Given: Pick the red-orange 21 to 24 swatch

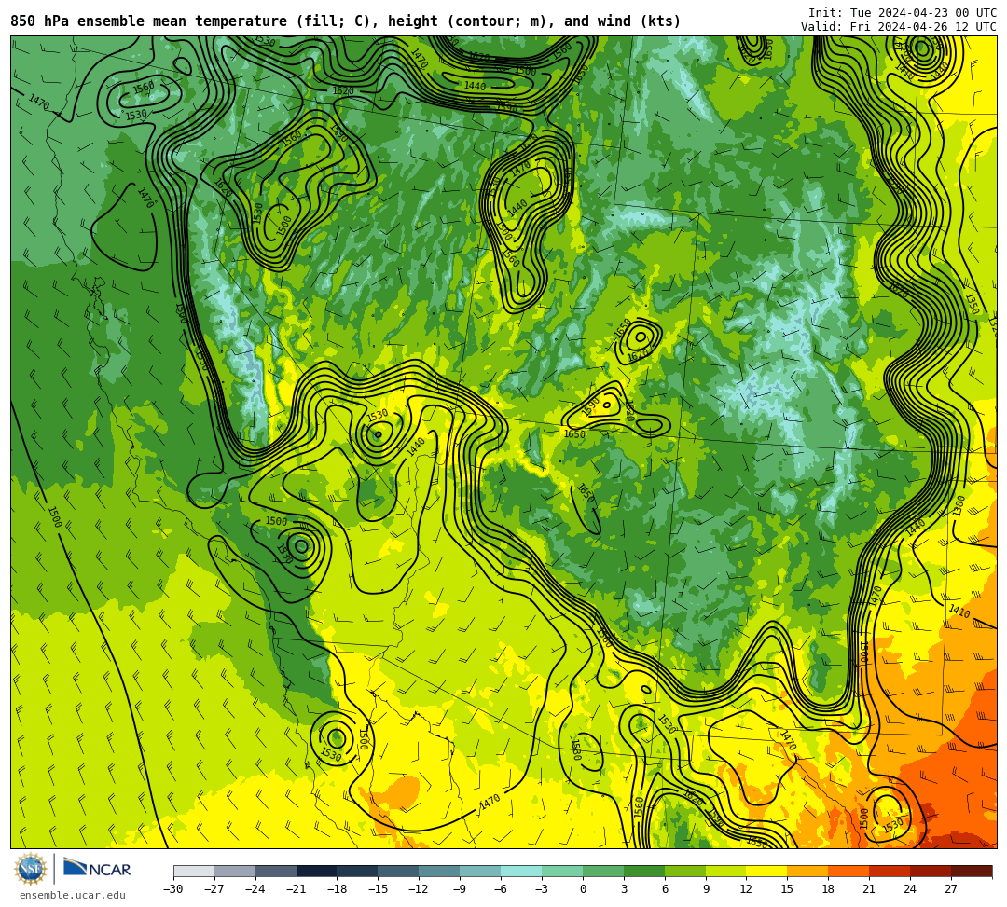Looking at the screenshot, I should pos(890,871).
